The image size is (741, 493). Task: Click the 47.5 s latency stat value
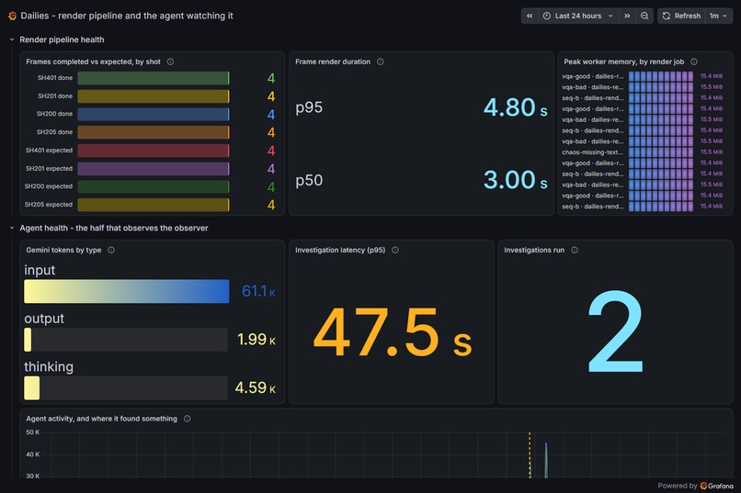point(393,332)
